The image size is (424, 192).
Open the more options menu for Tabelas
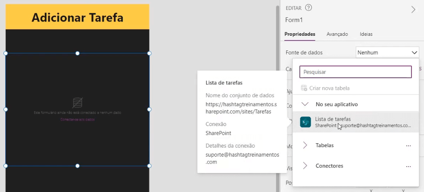coord(408,146)
